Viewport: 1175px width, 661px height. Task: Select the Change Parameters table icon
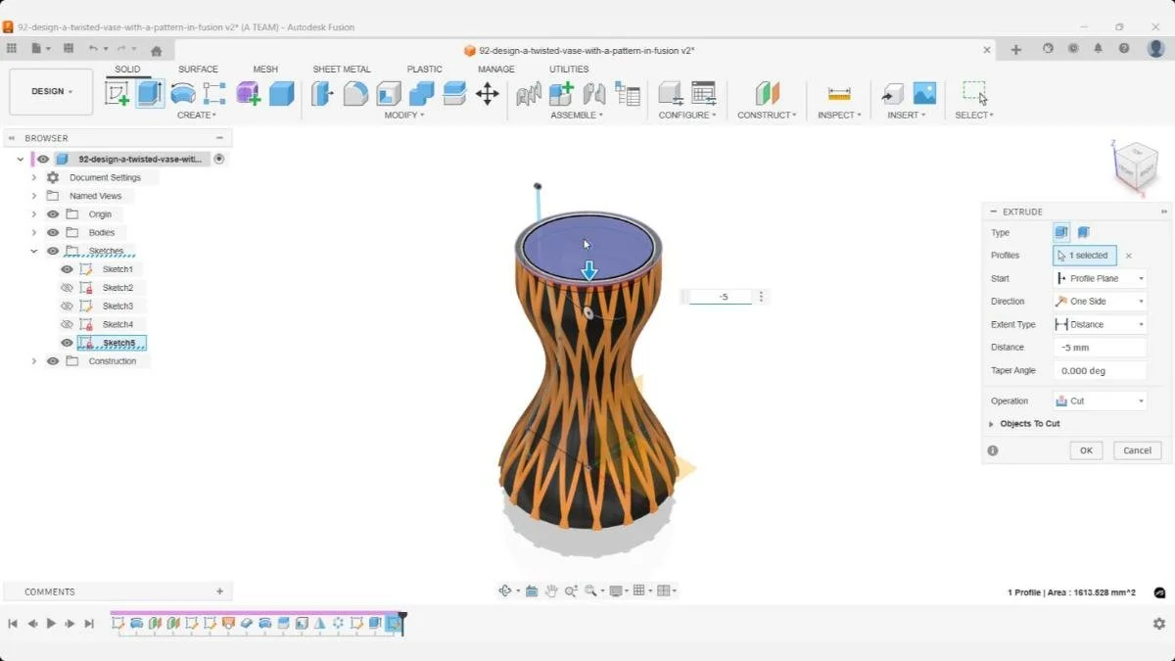(703, 93)
